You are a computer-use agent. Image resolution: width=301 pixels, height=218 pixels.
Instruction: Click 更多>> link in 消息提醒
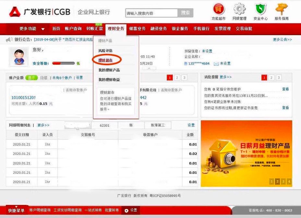pos(225,77)
